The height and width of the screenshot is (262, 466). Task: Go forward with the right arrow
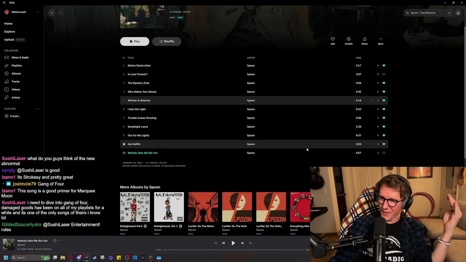pos(60,13)
